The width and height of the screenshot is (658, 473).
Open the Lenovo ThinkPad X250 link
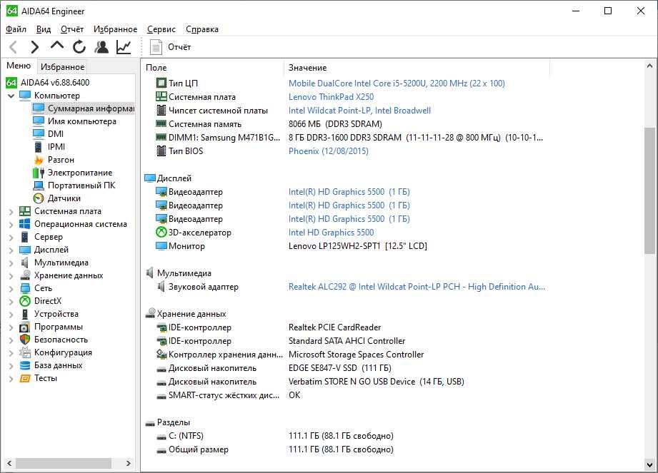pos(331,97)
